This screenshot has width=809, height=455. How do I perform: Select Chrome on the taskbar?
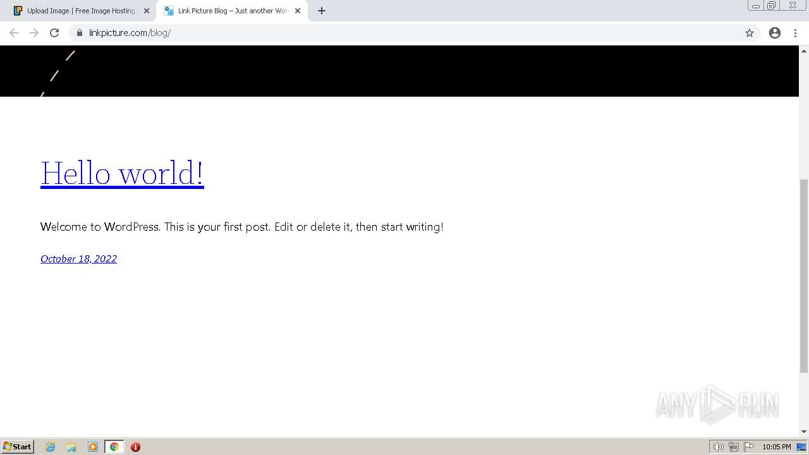point(114,447)
